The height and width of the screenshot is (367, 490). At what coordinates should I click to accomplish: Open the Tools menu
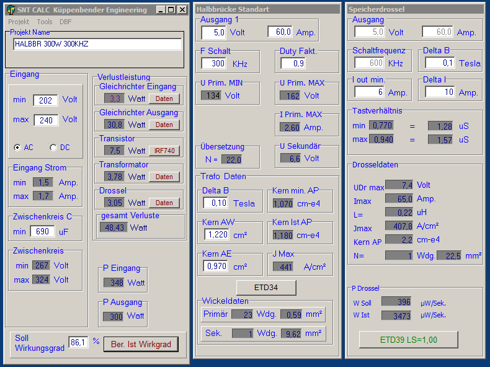click(45, 22)
